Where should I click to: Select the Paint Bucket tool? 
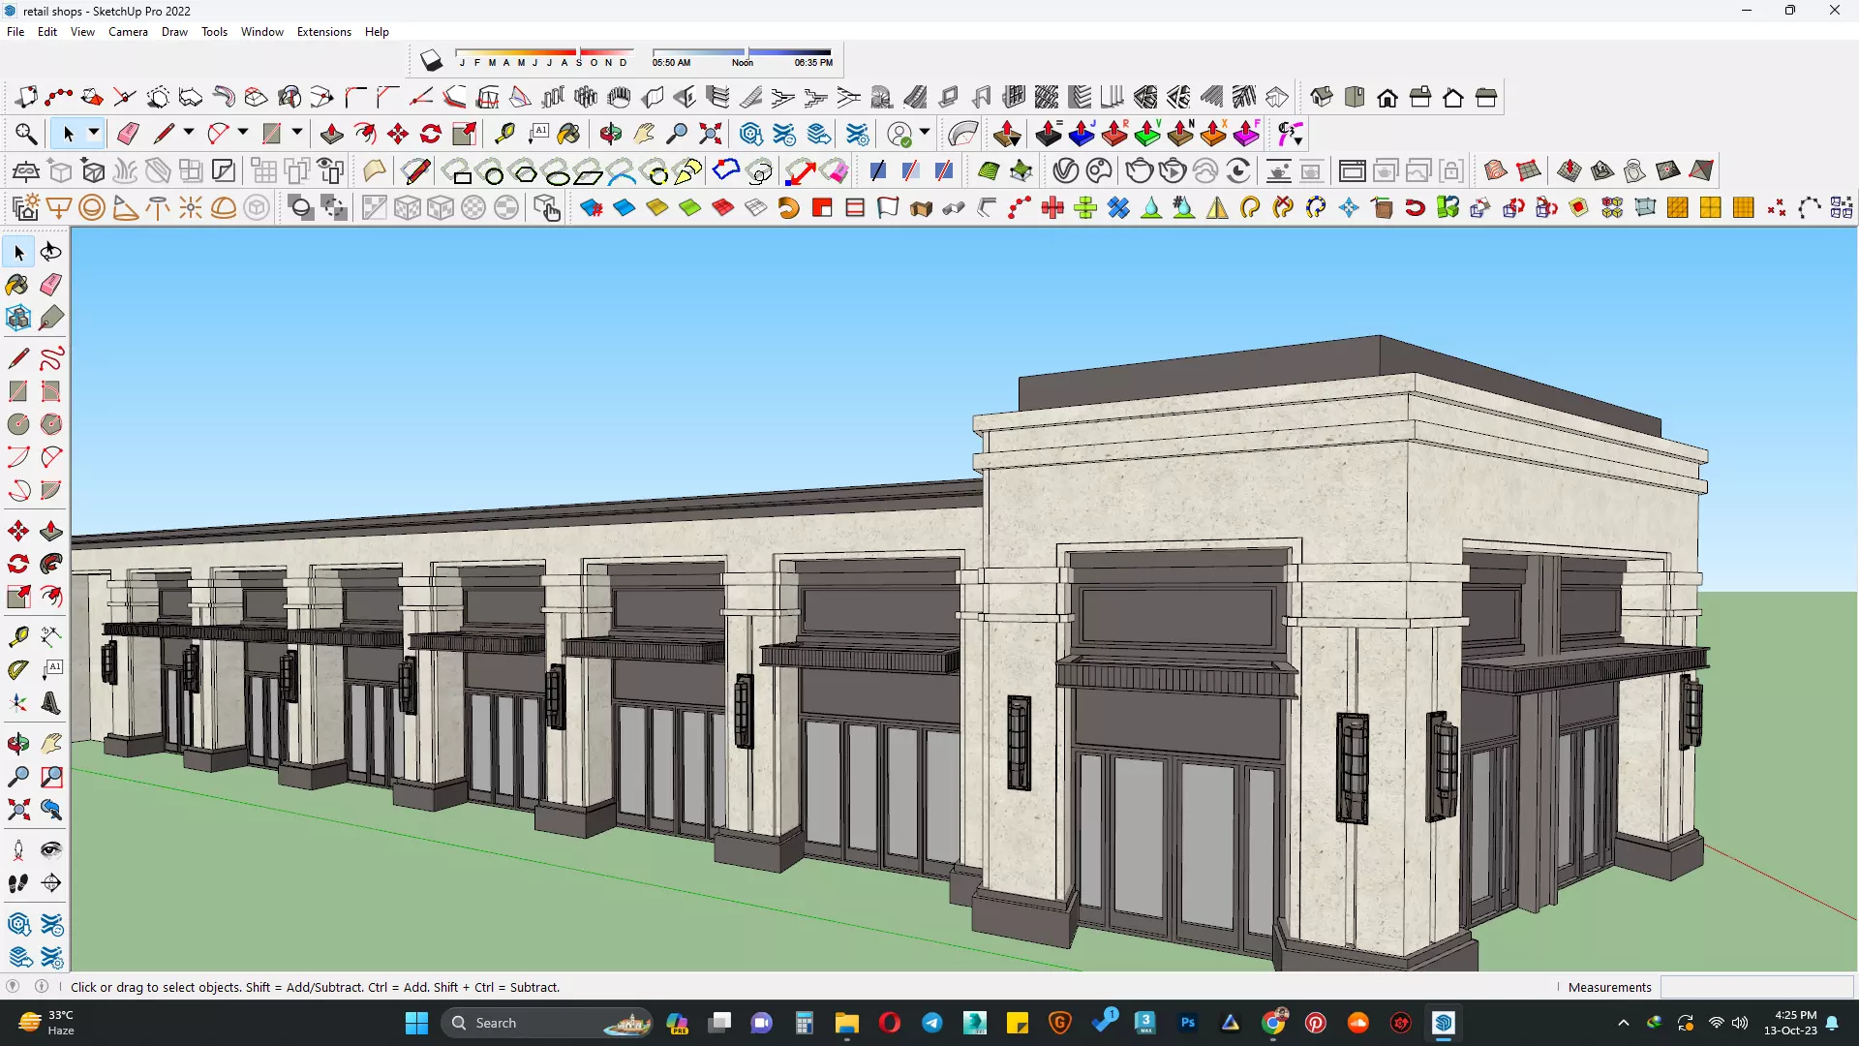tap(17, 285)
